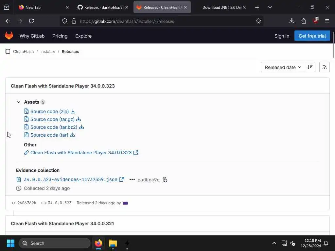Download the Source code (tar.bz2) asset
This screenshot has height=251, width=335.
54,127
